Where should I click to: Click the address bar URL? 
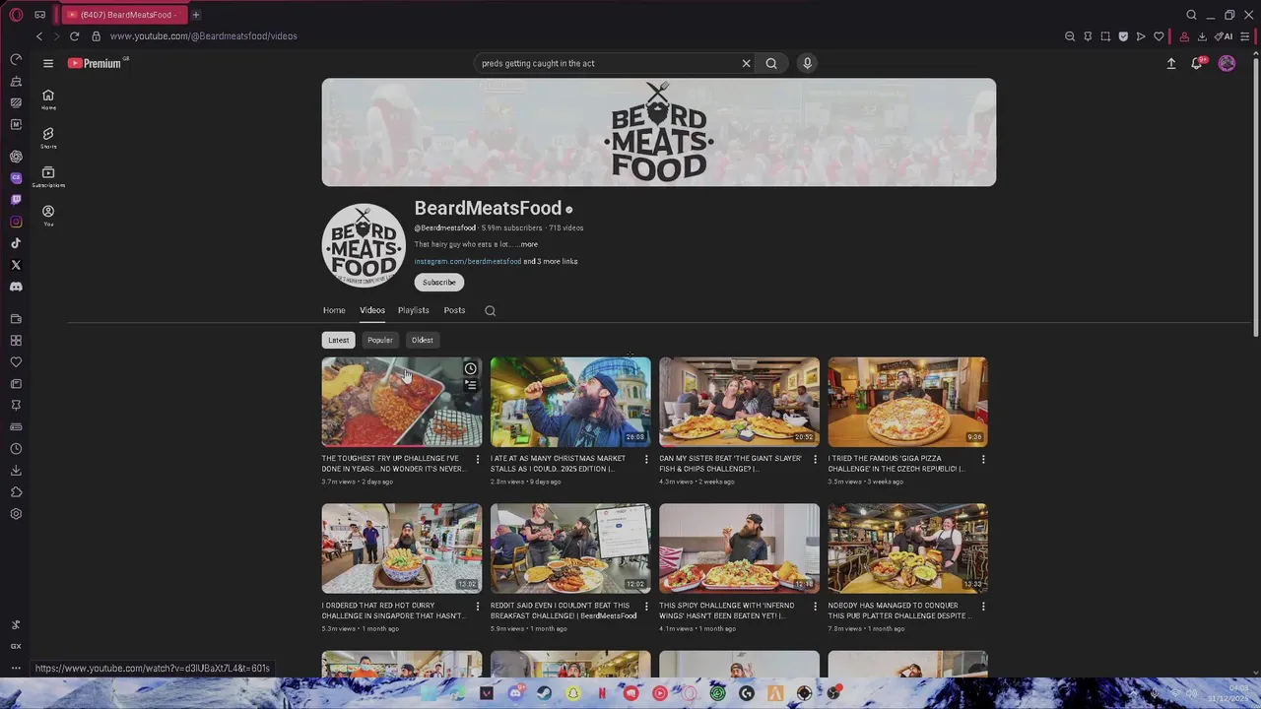pyautogui.click(x=204, y=36)
